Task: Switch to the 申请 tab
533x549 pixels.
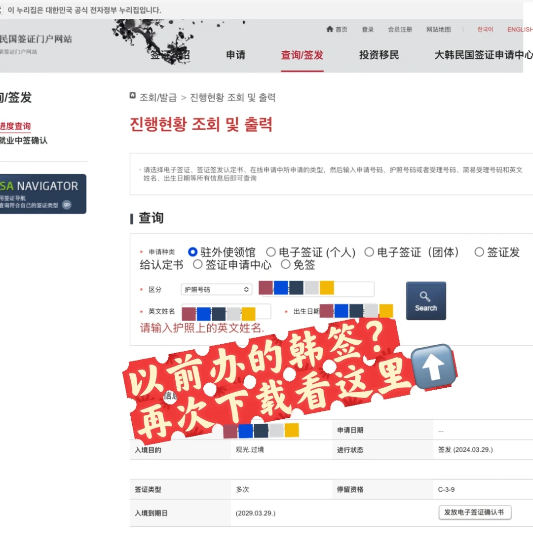Action: point(235,55)
